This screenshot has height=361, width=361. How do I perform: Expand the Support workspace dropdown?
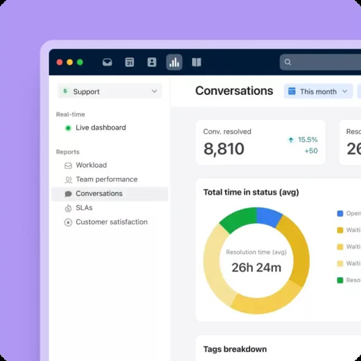(109, 91)
